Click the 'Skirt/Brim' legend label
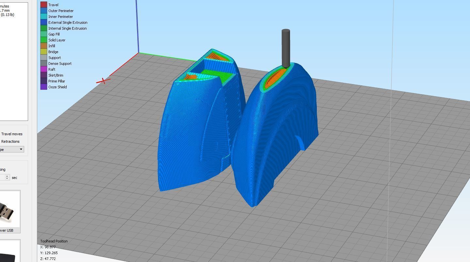Screen dimensions: 470x262 pyautogui.click(x=56, y=75)
